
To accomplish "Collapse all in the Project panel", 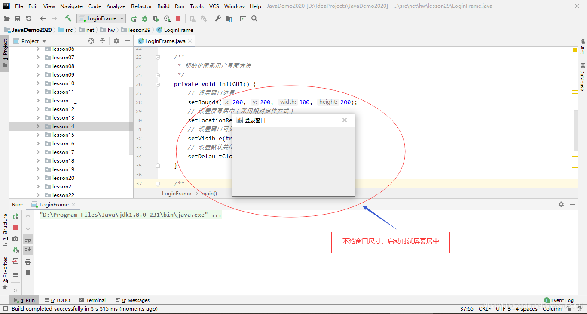I will 102,41.
